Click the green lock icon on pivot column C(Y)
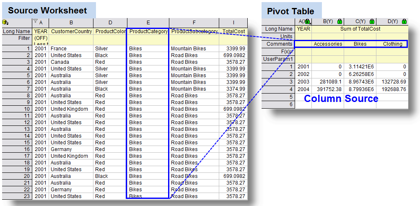Viewport: 420px width, 206px height. [372, 21]
